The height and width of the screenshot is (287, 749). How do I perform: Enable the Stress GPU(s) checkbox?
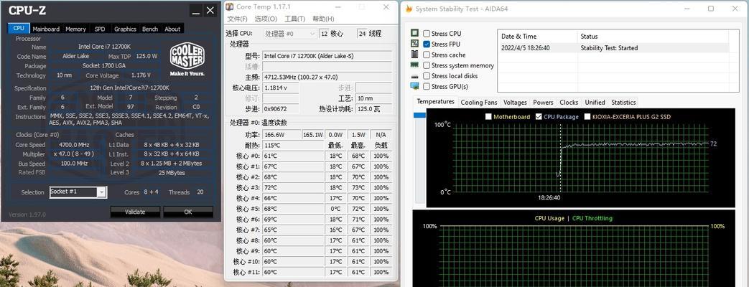coord(427,86)
